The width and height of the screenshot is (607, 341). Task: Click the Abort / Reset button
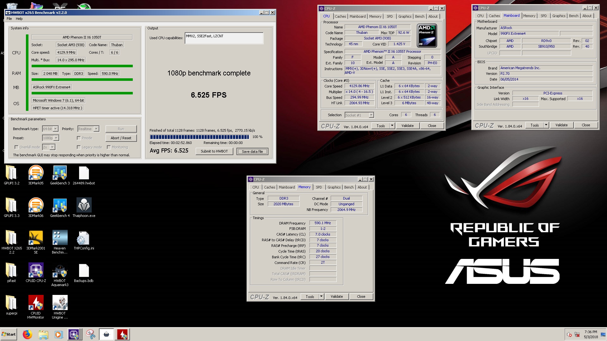tap(121, 138)
